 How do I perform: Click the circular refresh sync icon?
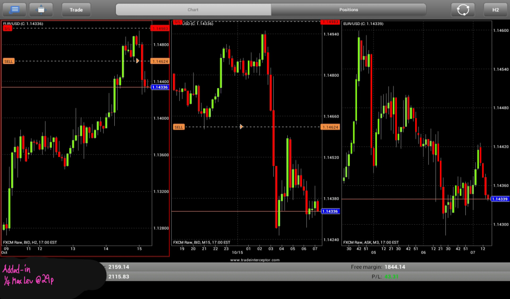click(x=463, y=9)
